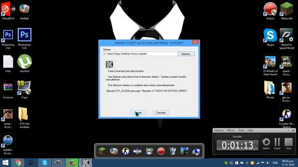
Task: Open the pictures icon in dock
Action: coord(184,151)
